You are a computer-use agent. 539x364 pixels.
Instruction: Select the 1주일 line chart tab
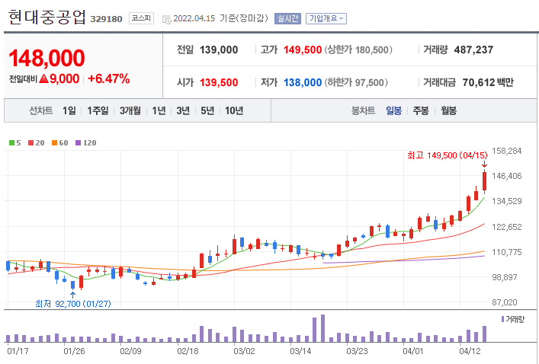click(98, 110)
